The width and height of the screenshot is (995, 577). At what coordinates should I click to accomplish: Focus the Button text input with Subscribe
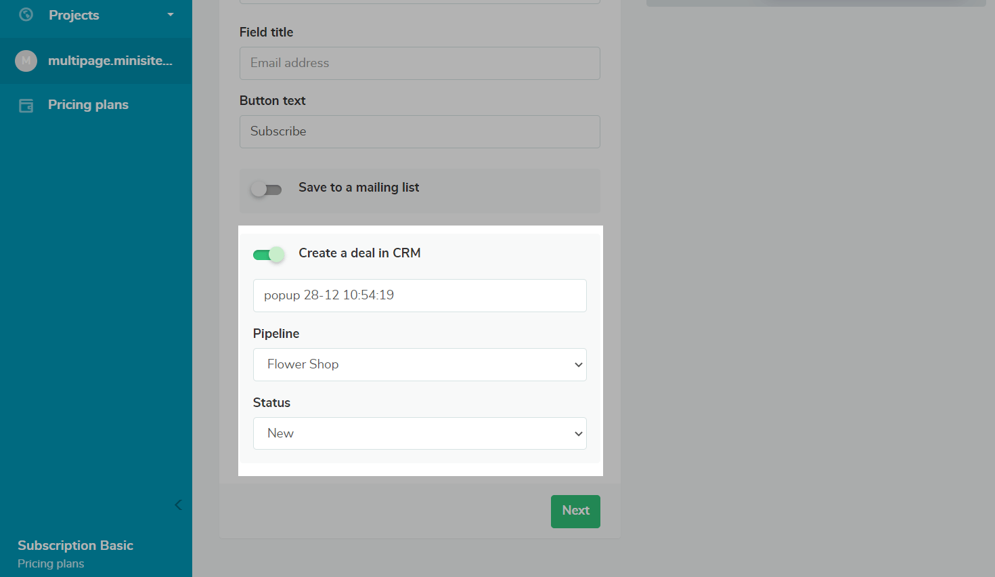420,131
